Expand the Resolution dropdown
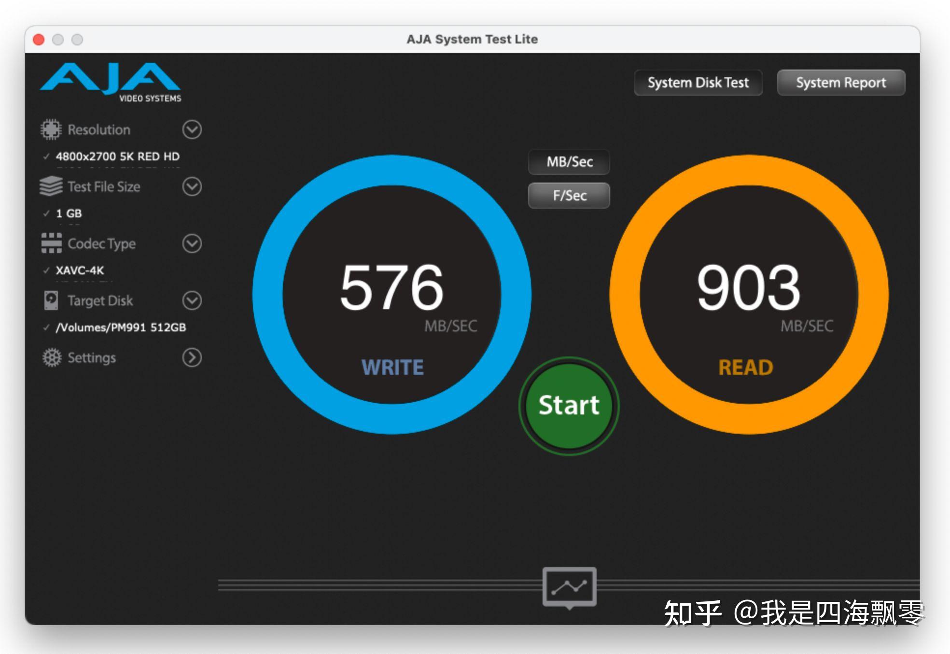This screenshot has height=654, width=950. click(x=191, y=130)
